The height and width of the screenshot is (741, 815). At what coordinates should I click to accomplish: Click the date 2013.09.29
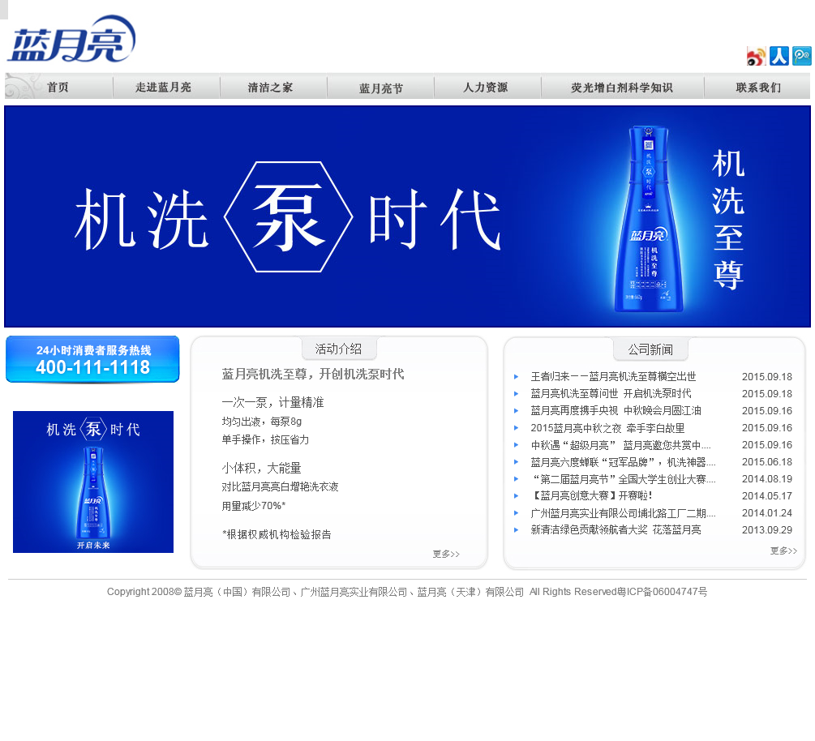[x=766, y=530]
